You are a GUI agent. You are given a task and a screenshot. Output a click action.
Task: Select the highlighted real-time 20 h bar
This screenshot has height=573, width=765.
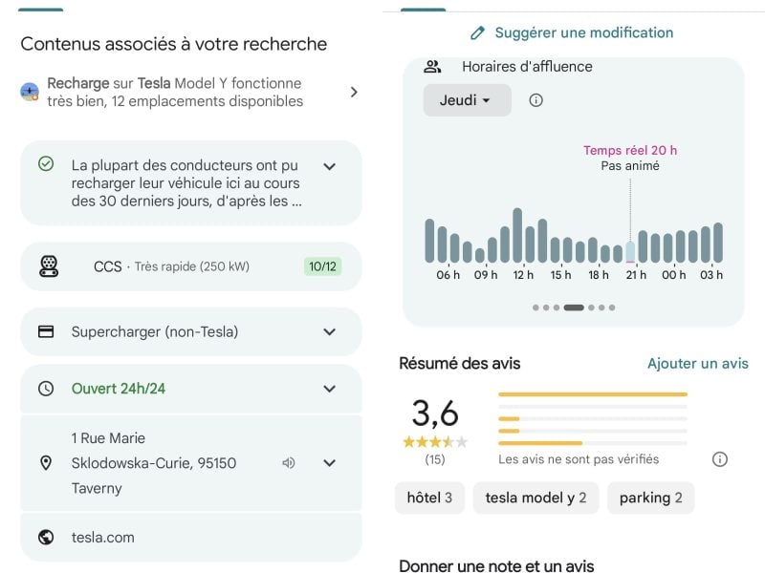click(x=630, y=252)
